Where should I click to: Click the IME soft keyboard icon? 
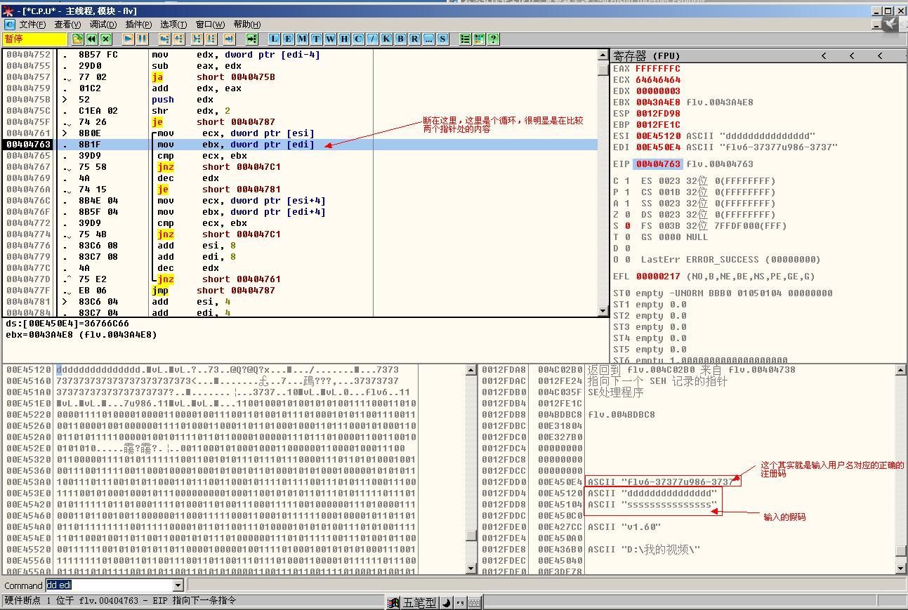click(475, 603)
